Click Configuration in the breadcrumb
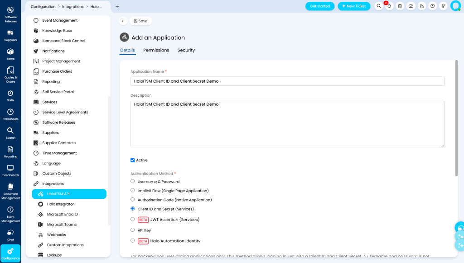Screen dimensions: 464x263 [43, 6]
